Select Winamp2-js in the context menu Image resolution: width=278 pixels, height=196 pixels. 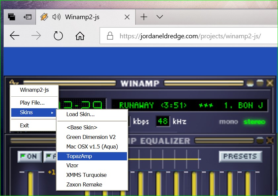point(34,90)
